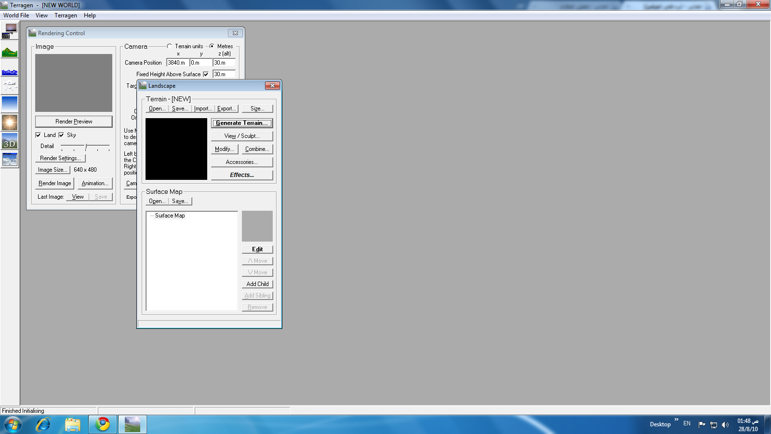Click the Modify terrain button
The width and height of the screenshot is (771, 434).
225,149
